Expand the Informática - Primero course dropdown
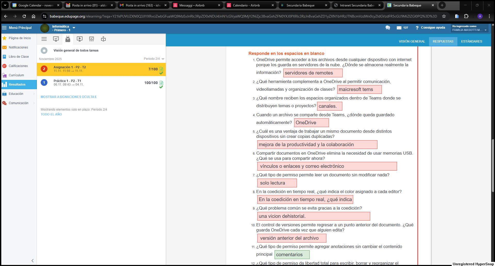Screen dimensions: 495x266 pos(74,28)
